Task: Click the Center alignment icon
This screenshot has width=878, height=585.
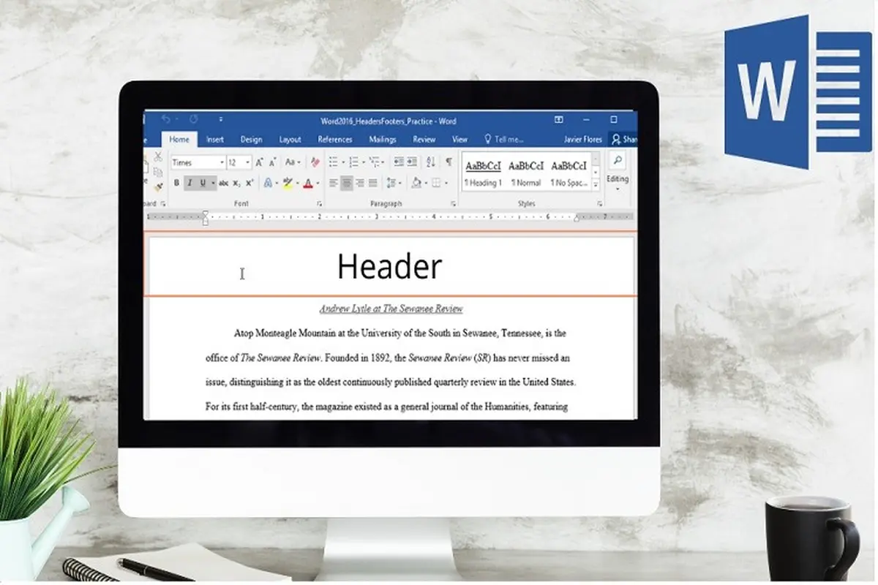Action: click(x=345, y=182)
